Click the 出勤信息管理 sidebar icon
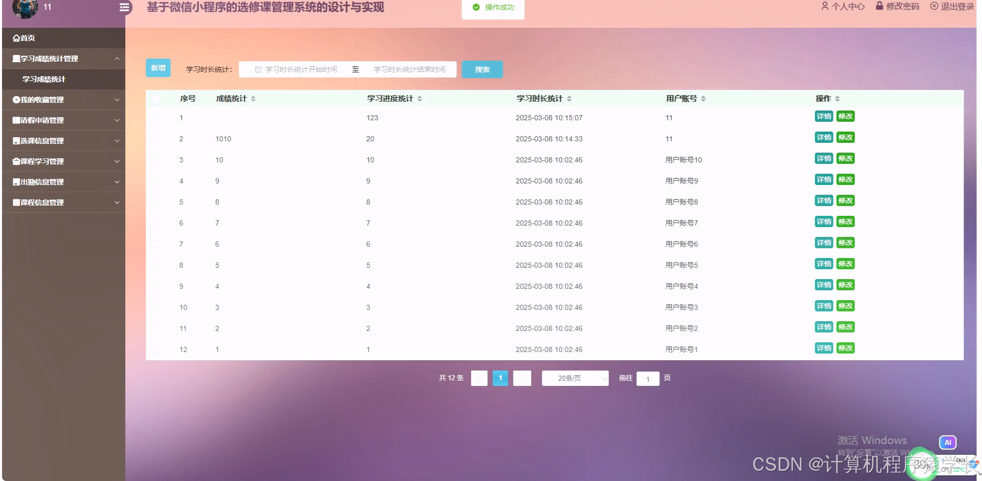982x481 pixels. point(16,181)
